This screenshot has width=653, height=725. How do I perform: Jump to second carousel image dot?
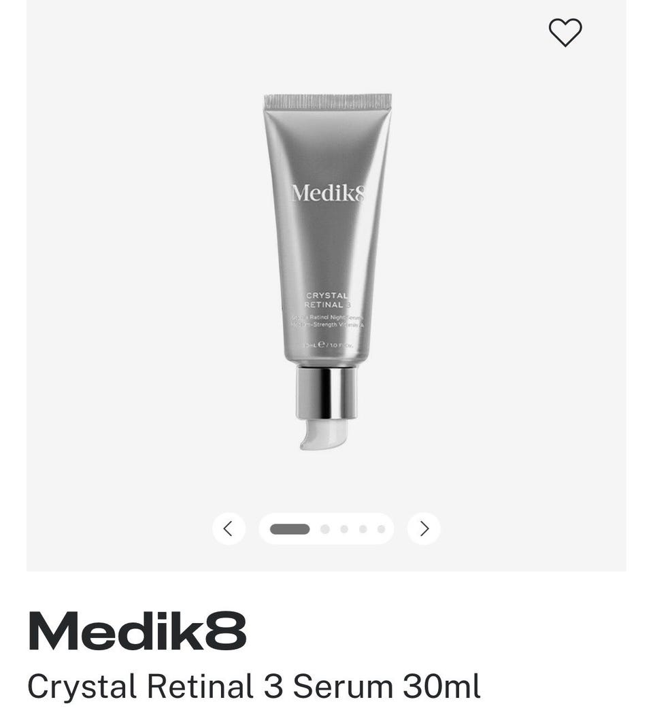click(x=325, y=529)
